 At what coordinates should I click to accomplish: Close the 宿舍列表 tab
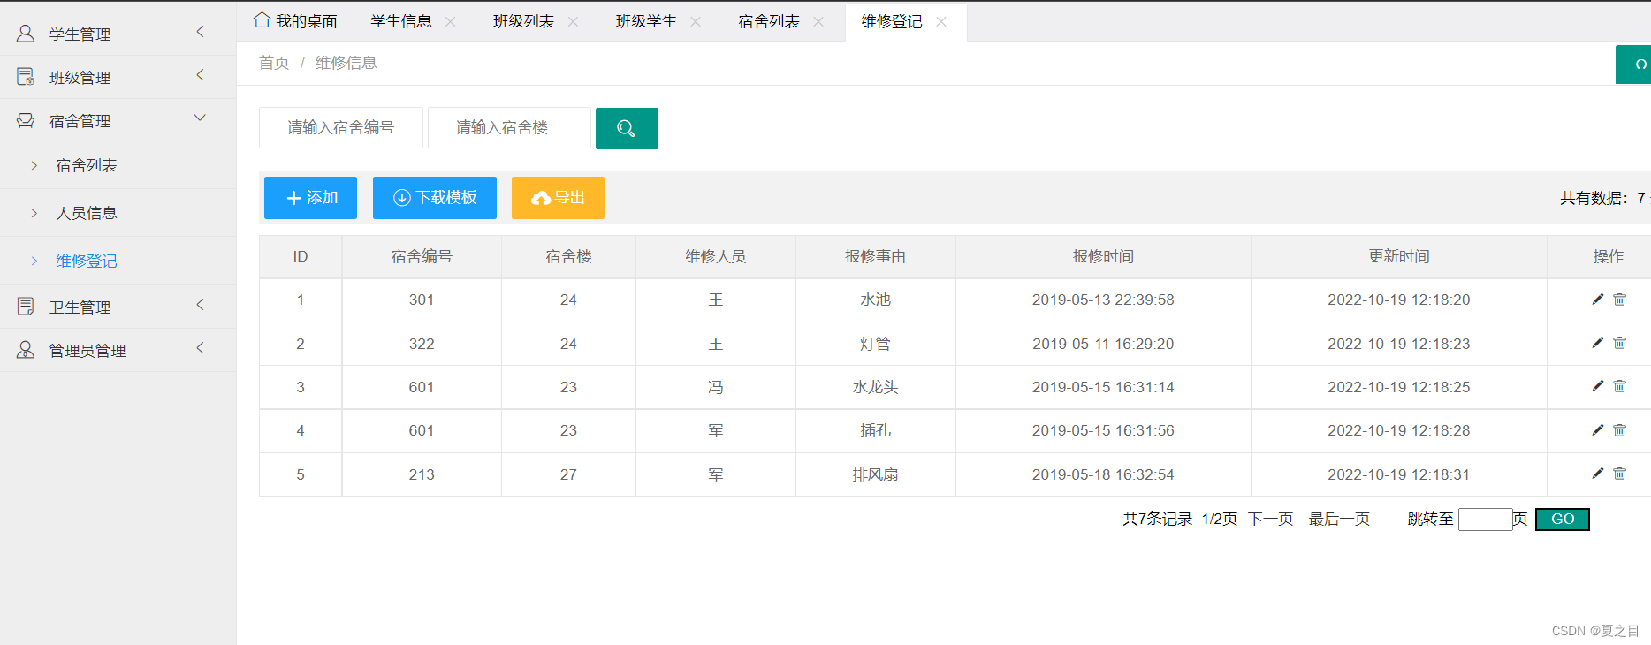pos(818,21)
